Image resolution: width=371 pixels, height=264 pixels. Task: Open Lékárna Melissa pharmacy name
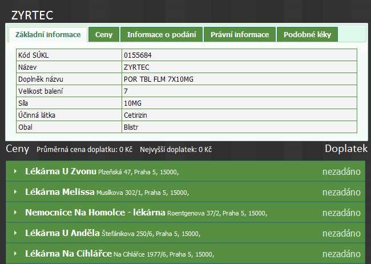click(59, 192)
